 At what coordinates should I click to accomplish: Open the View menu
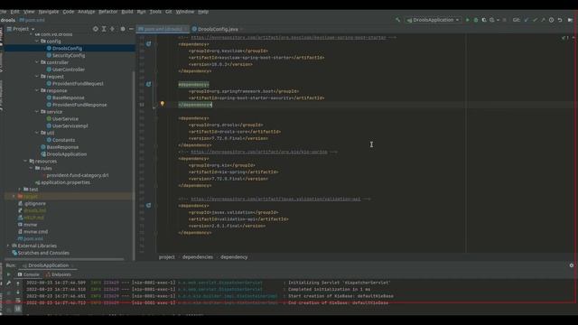29,12
